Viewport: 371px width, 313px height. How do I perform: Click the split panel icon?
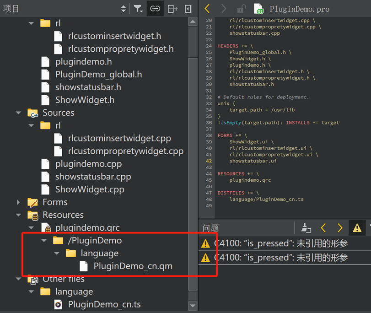(172, 9)
